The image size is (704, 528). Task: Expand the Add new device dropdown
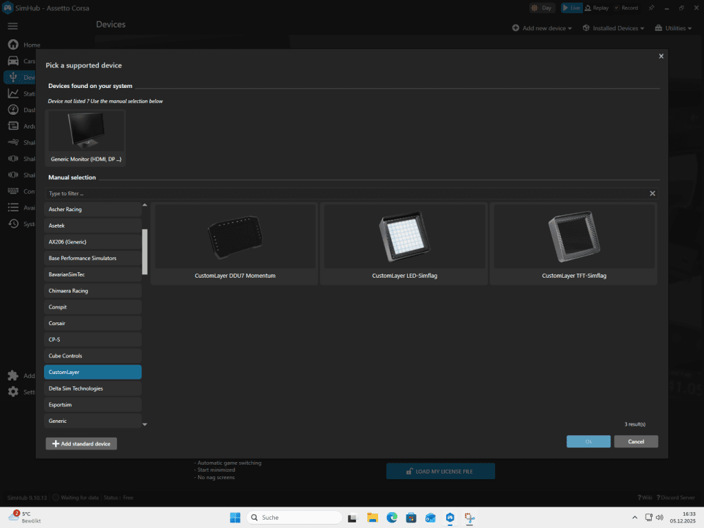point(542,28)
